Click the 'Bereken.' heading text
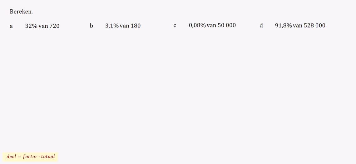Image resolution: width=356 pixels, height=164 pixels. 21,12
